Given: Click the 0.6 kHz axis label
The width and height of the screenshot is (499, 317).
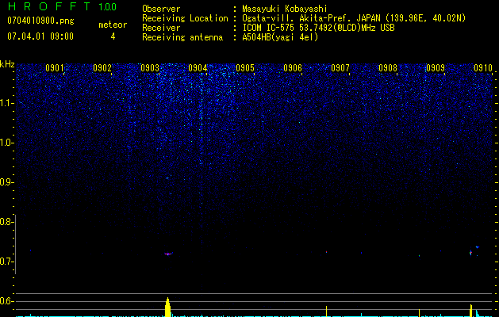Looking at the screenshot, I should click(x=6, y=301).
